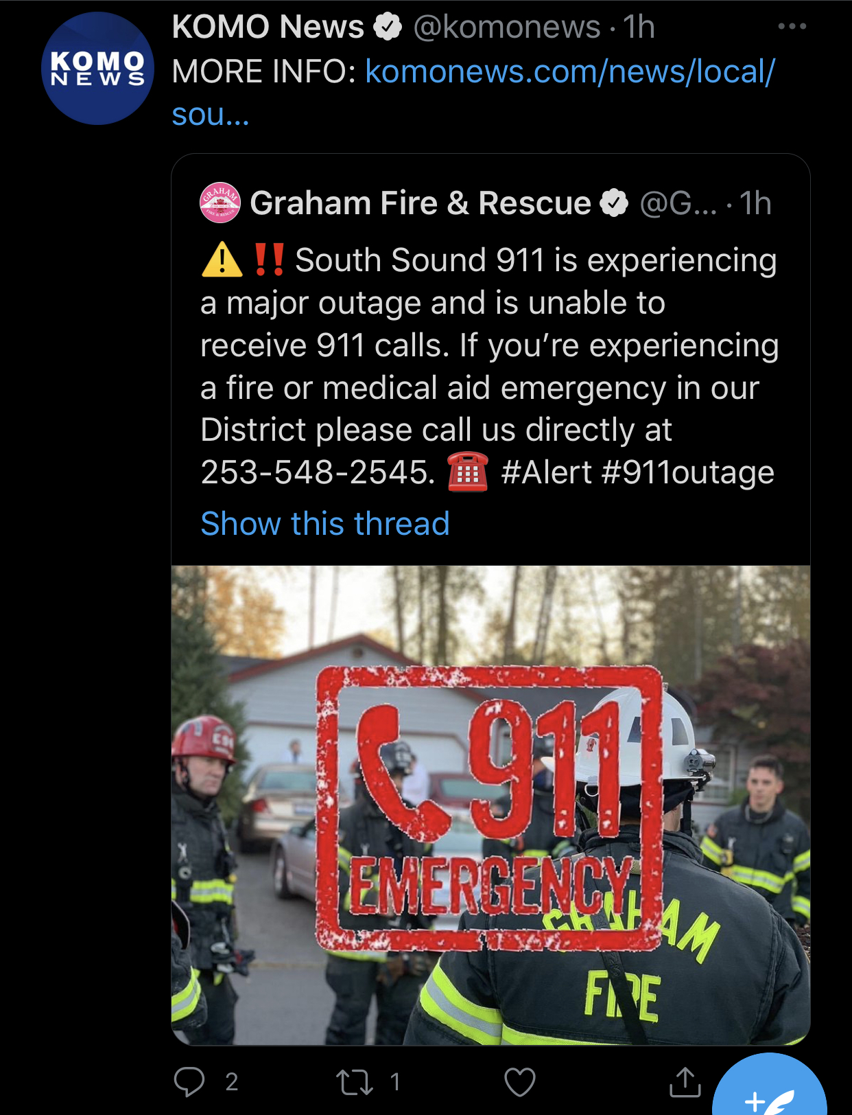Screen dimensions: 852x1115
Task: Open Graham Fire & Rescue account name
Action: click(420, 203)
